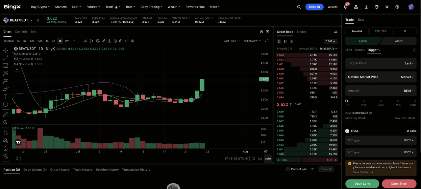Set a price alert with alarm-clock icon
The height and width of the screenshot is (189, 421).
(x=115, y=41)
